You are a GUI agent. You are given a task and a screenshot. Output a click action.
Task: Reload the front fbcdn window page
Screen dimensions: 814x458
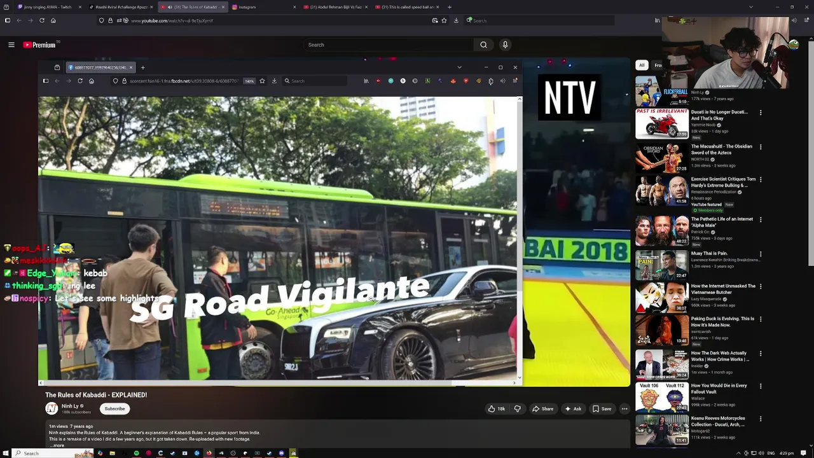click(x=80, y=81)
